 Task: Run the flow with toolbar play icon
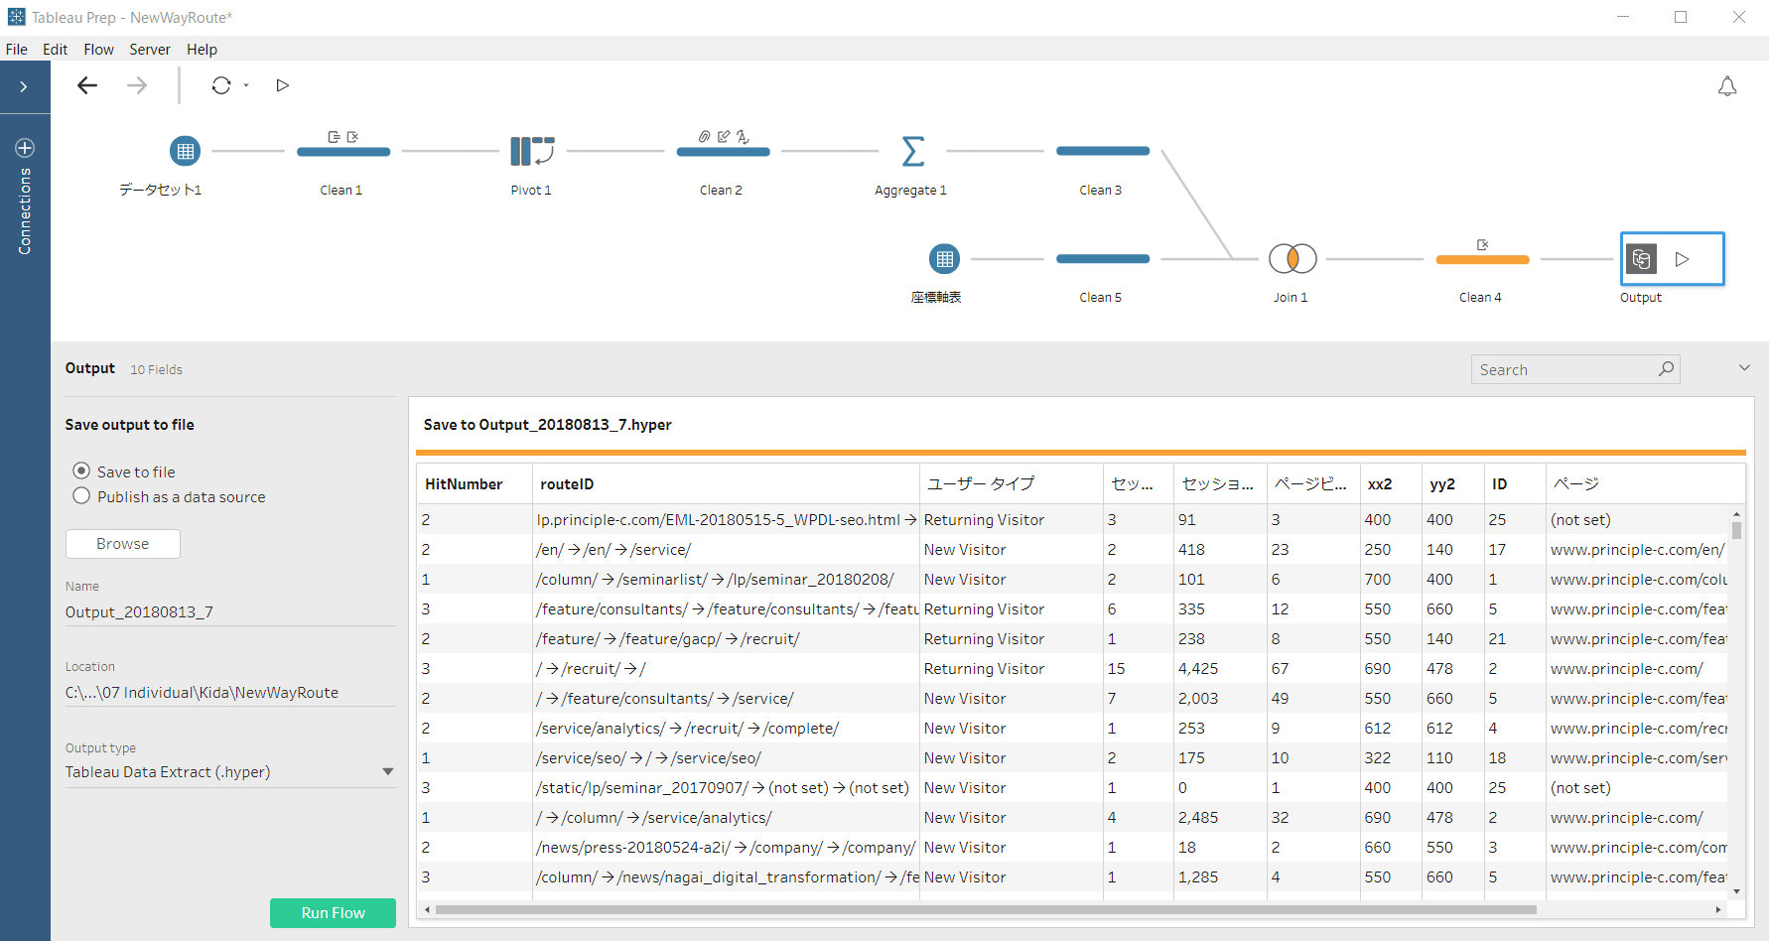(283, 85)
